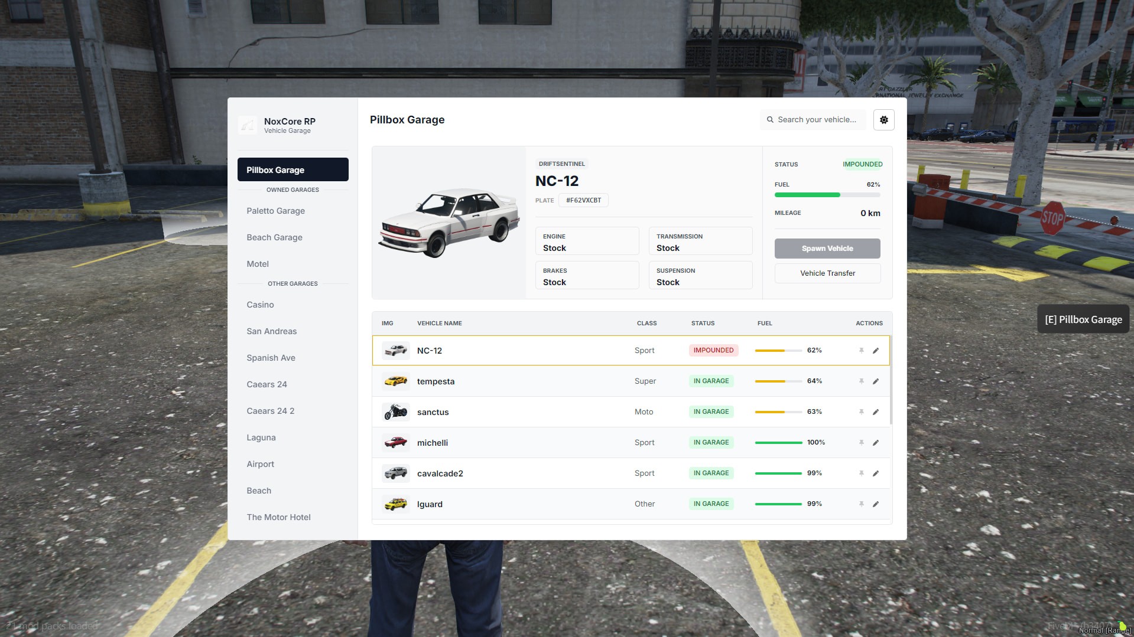The image size is (1134, 637).
Task: Pin the lguard vehicle row
Action: click(862, 504)
